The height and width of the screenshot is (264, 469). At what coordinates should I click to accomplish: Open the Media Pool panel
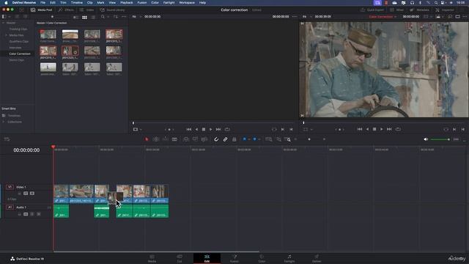tap(42, 10)
